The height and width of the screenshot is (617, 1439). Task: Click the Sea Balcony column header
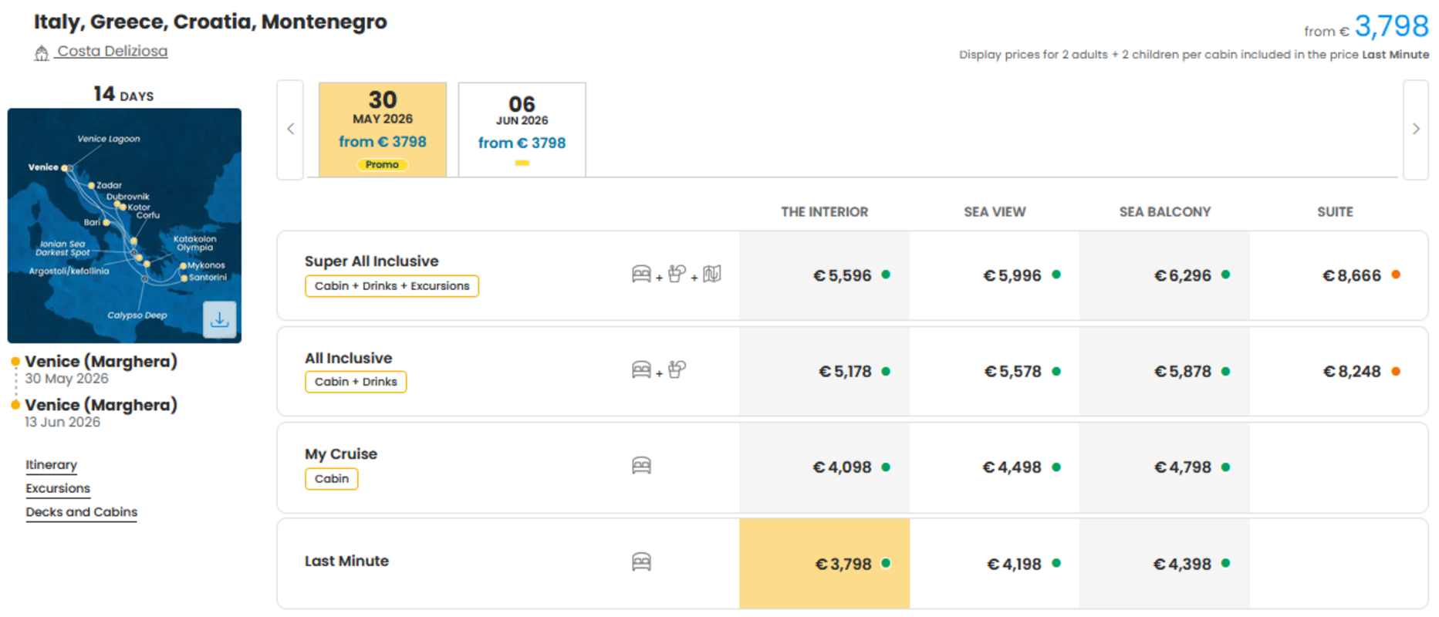pos(1165,212)
